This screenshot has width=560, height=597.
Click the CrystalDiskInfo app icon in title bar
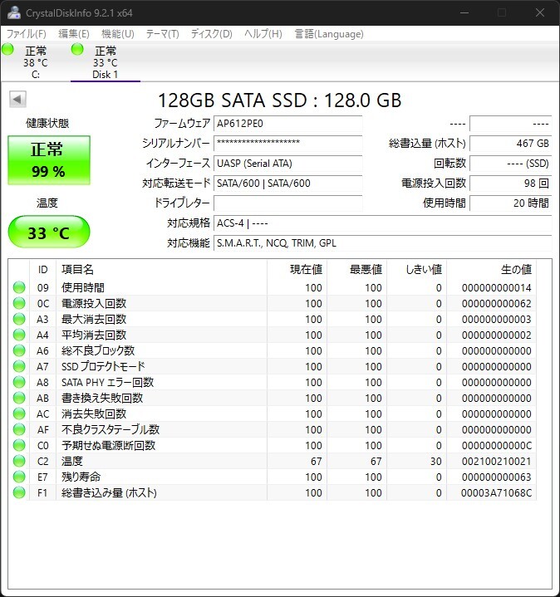[14, 12]
